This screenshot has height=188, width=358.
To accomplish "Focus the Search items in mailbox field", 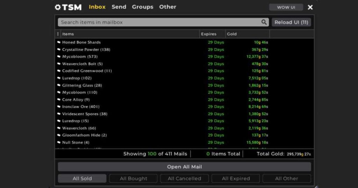I will 159,22.
